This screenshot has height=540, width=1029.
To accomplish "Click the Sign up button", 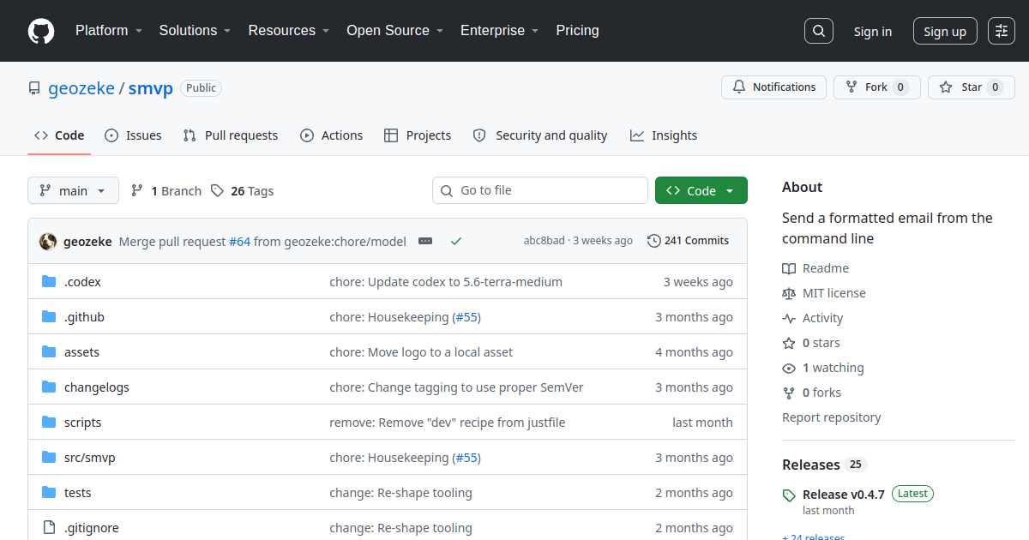I will pyautogui.click(x=945, y=31).
